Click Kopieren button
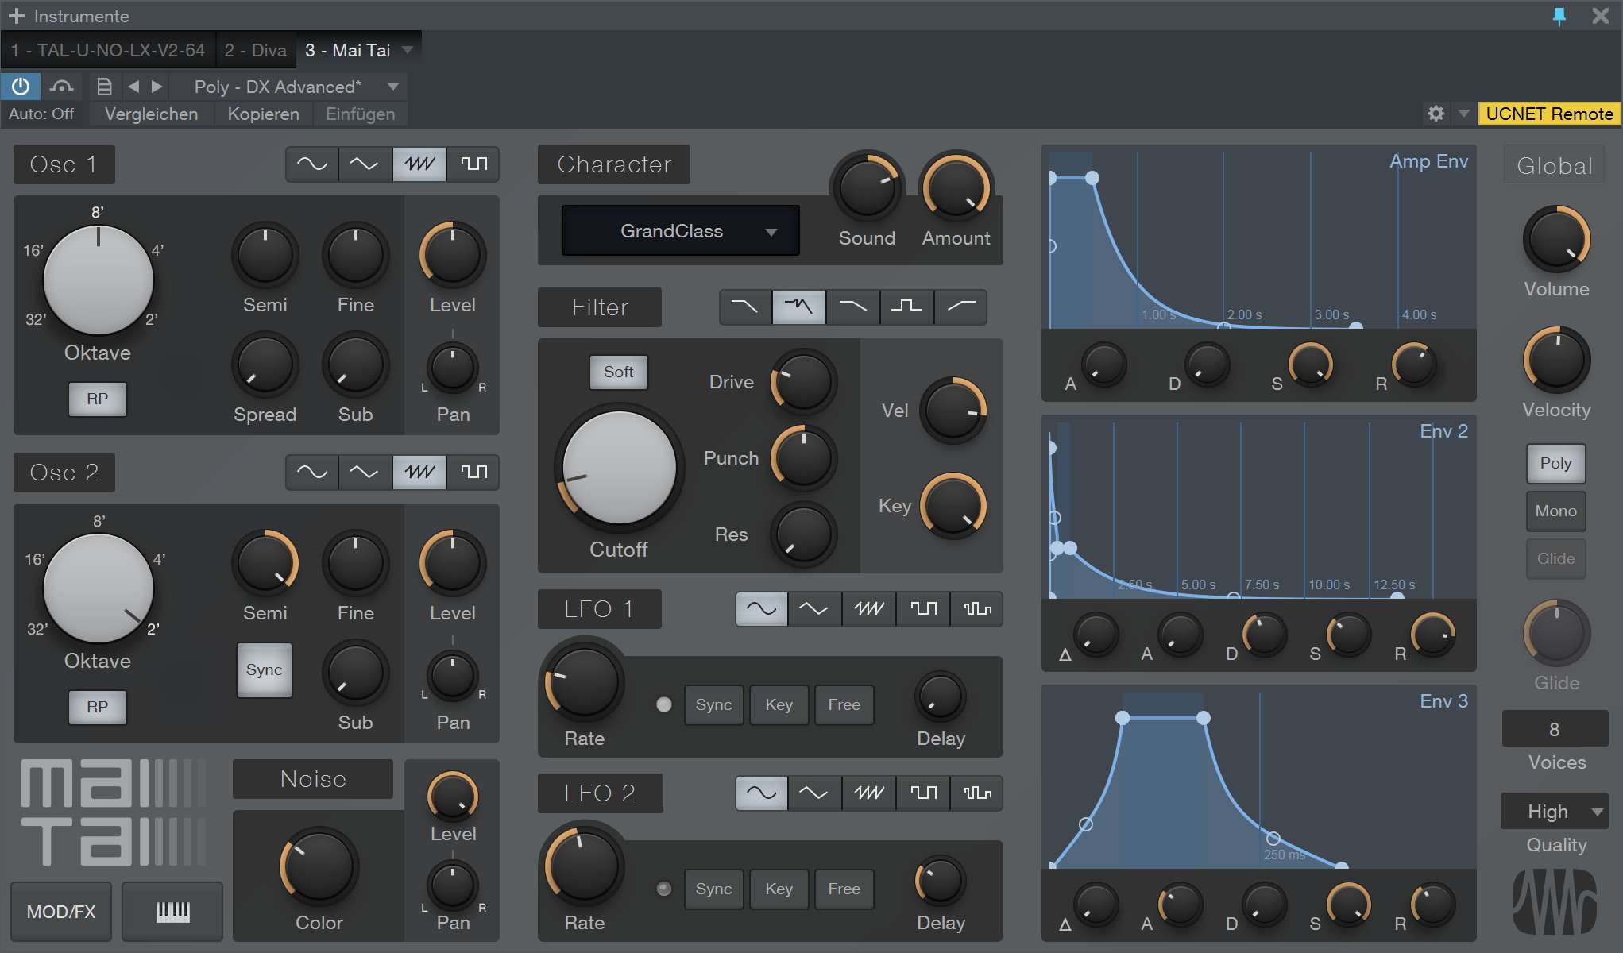 click(263, 114)
